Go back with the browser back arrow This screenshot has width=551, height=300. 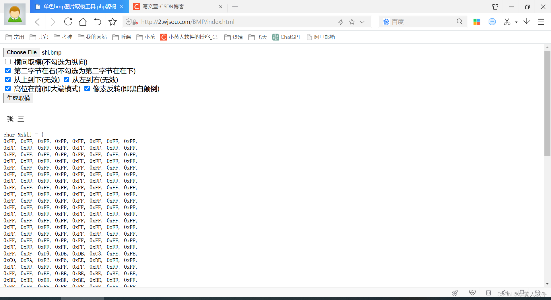coord(37,22)
